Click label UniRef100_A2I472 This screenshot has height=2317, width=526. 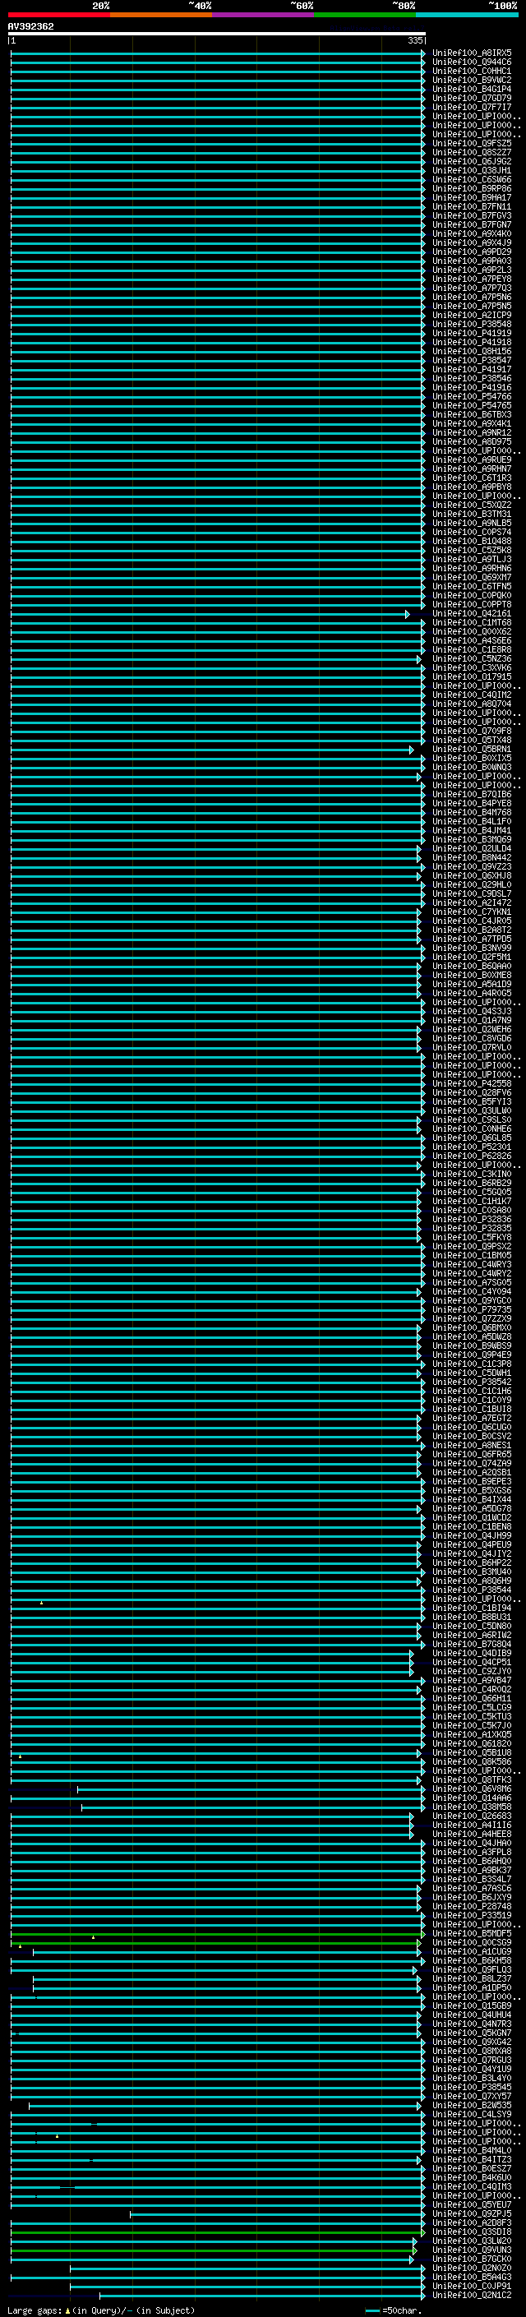(472, 903)
